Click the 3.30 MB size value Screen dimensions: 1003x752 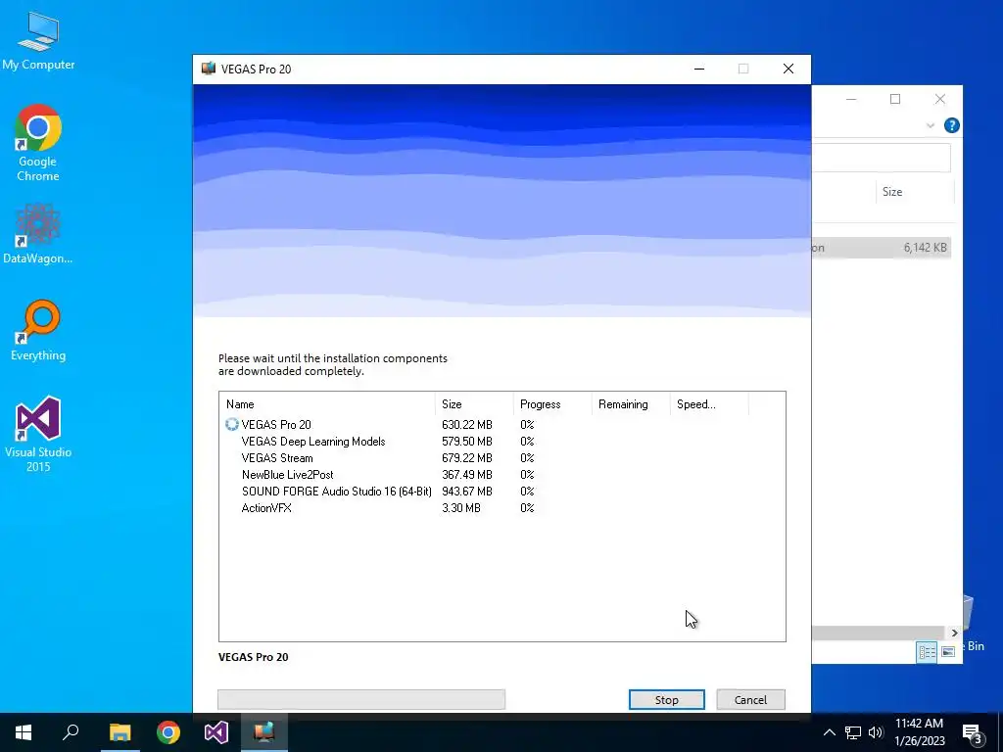(461, 508)
